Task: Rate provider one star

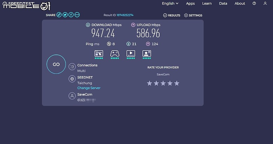Action: coord(149,83)
